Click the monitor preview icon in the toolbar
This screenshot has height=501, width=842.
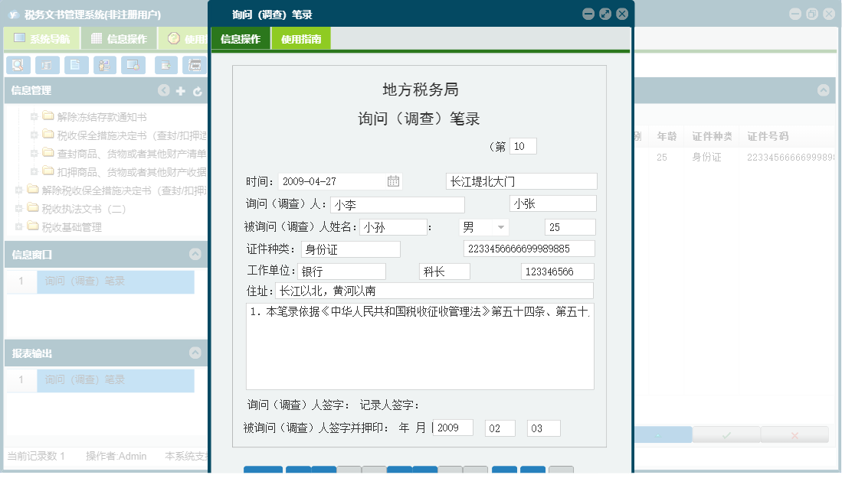click(x=133, y=65)
